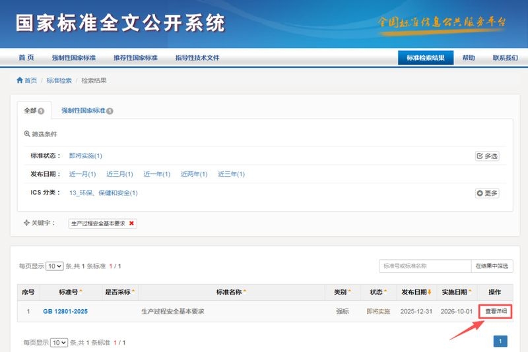Filter by status 即将实施(1)

tap(86, 156)
